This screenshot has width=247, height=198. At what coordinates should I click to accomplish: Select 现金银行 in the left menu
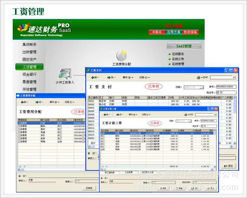[x=29, y=74]
